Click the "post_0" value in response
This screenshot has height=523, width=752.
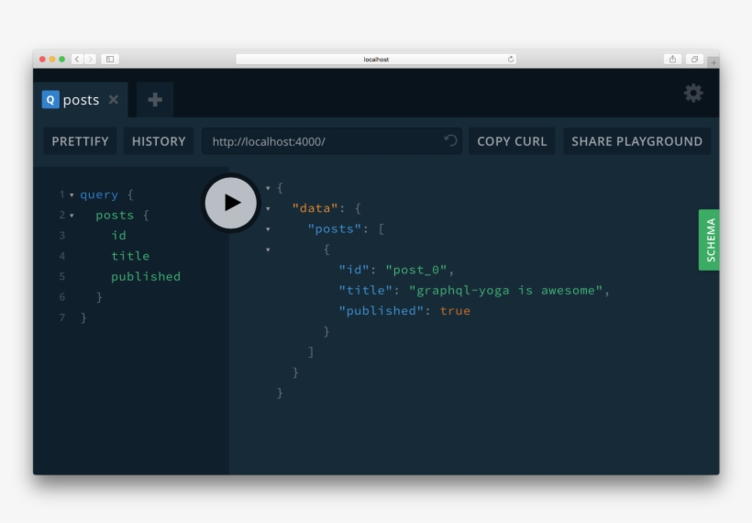[416, 270]
